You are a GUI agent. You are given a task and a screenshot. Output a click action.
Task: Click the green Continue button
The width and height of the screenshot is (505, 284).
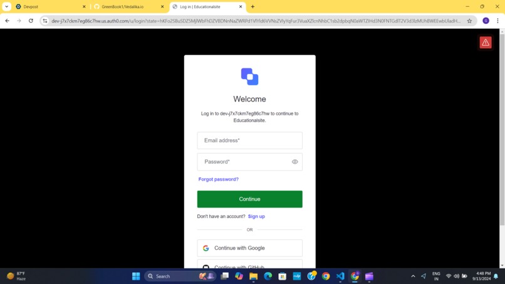coord(249,199)
